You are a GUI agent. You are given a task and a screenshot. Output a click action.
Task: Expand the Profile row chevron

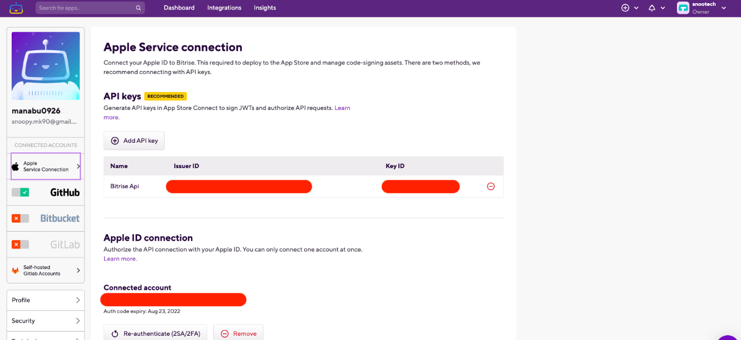[x=78, y=300]
